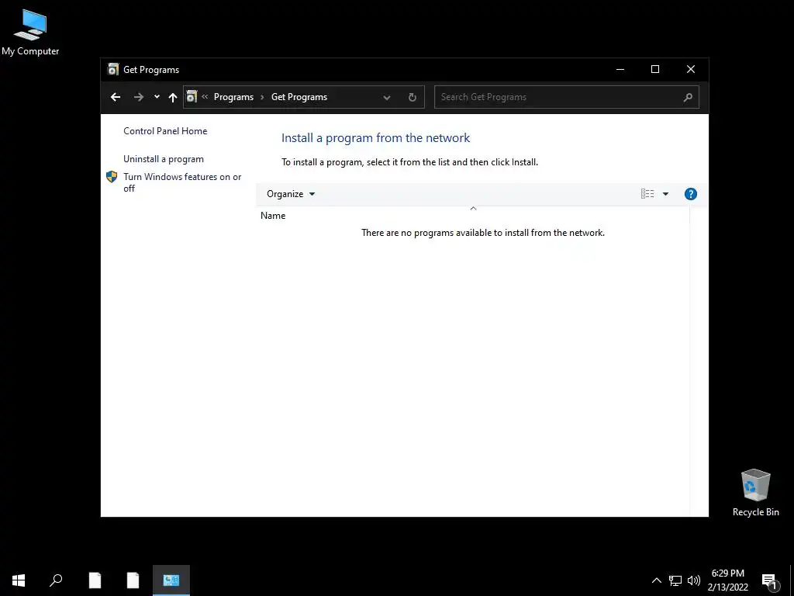Show hidden tray icons chevron
This screenshot has height=596, width=794.
coord(656,580)
